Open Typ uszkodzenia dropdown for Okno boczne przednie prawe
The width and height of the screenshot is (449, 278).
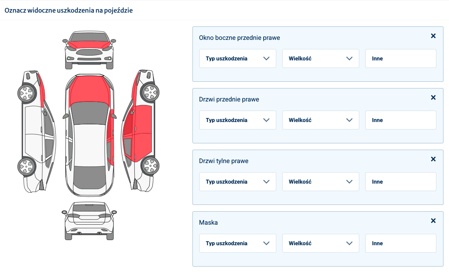click(x=238, y=58)
